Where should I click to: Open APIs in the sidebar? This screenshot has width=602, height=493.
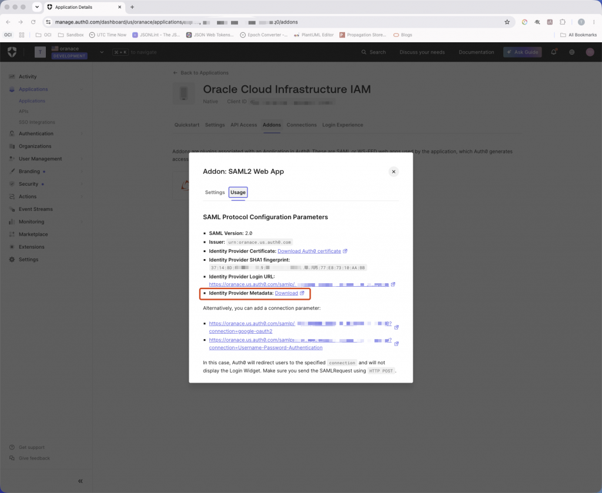tap(24, 111)
